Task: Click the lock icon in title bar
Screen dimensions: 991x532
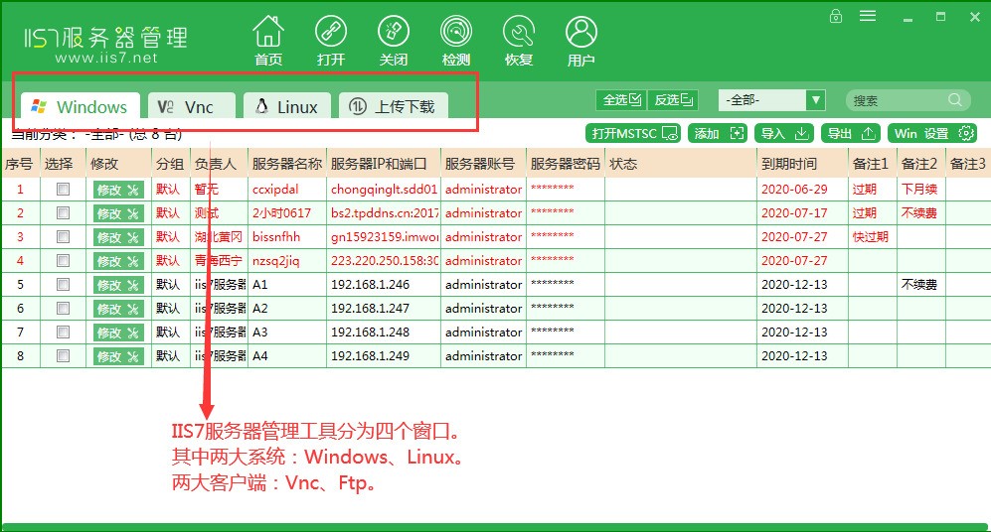Action: 836,16
